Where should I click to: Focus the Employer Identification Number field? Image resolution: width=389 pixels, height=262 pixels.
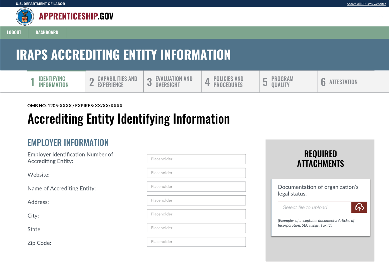click(196, 159)
